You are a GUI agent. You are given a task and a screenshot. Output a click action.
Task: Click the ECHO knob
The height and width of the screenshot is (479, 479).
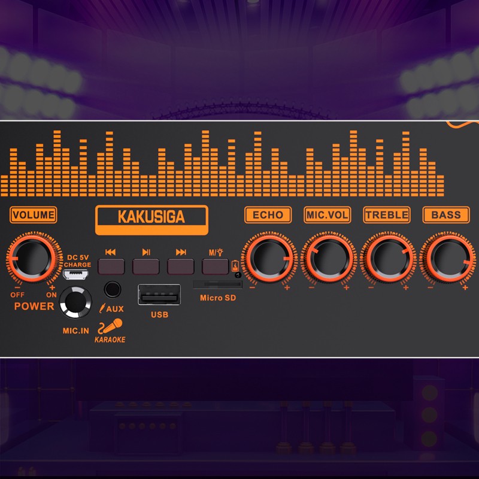[x=269, y=258]
